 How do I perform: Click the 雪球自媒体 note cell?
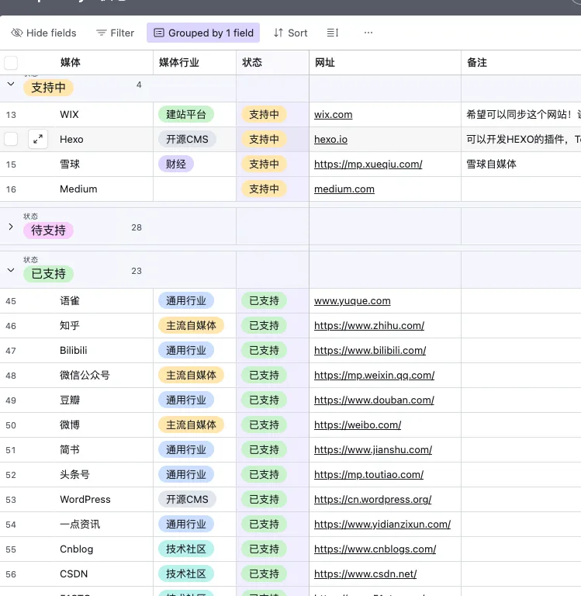(521, 165)
